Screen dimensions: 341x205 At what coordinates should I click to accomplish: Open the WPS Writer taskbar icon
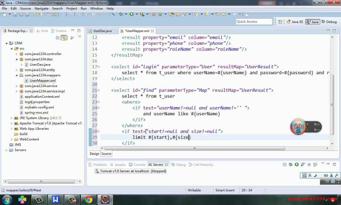[x=56, y=199]
